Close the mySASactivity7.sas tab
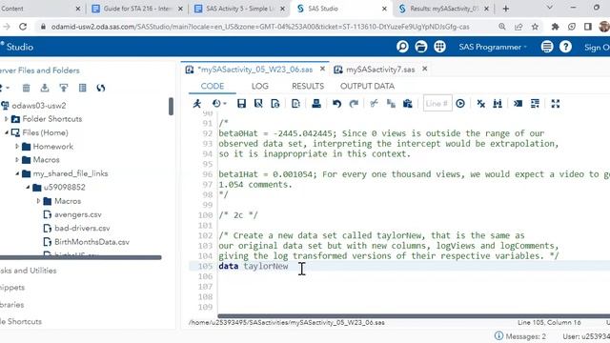The height and width of the screenshot is (343, 610). [x=425, y=69]
